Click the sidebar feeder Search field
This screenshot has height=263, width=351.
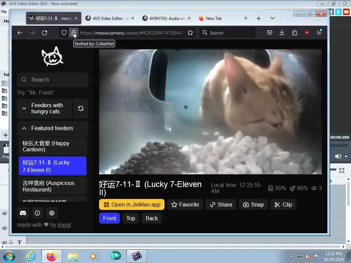point(52,79)
